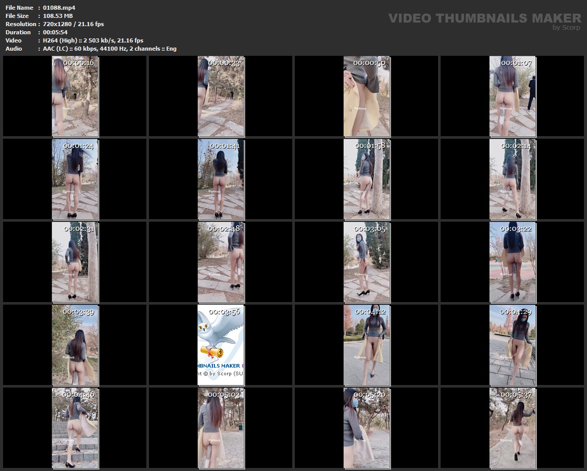This screenshot has height=471, width=587.
Task: Click the thumbnail at timestamp 00:00:16
Action: [75, 96]
